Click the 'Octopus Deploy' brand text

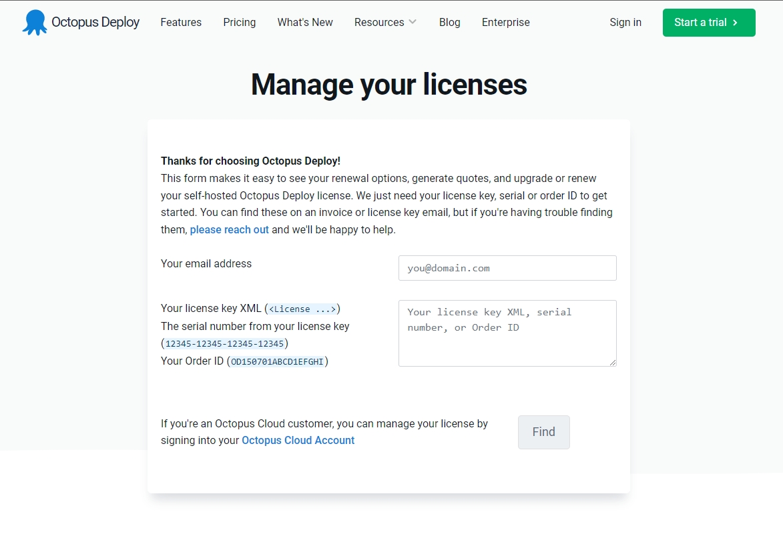(95, 23)
